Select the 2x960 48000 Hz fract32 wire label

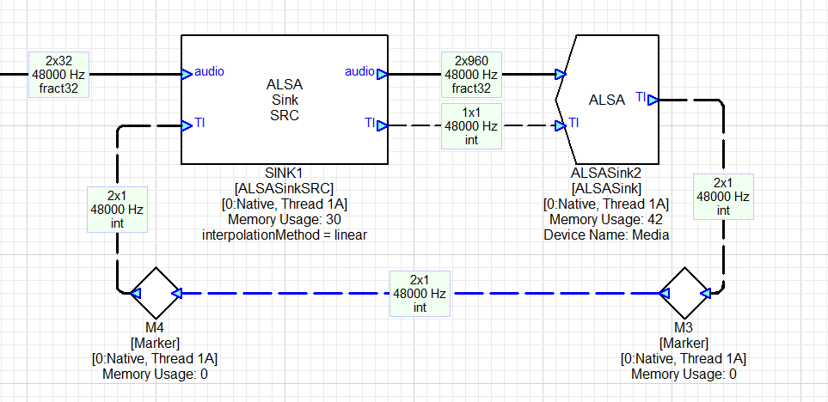tap(471, 75)
